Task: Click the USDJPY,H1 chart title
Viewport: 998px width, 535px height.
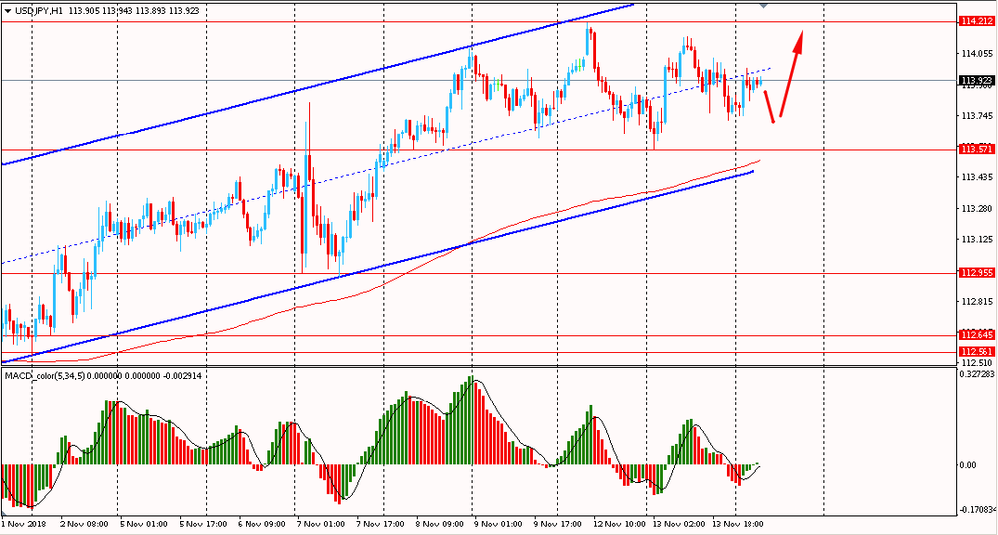Action: click(x=39, y=11)
